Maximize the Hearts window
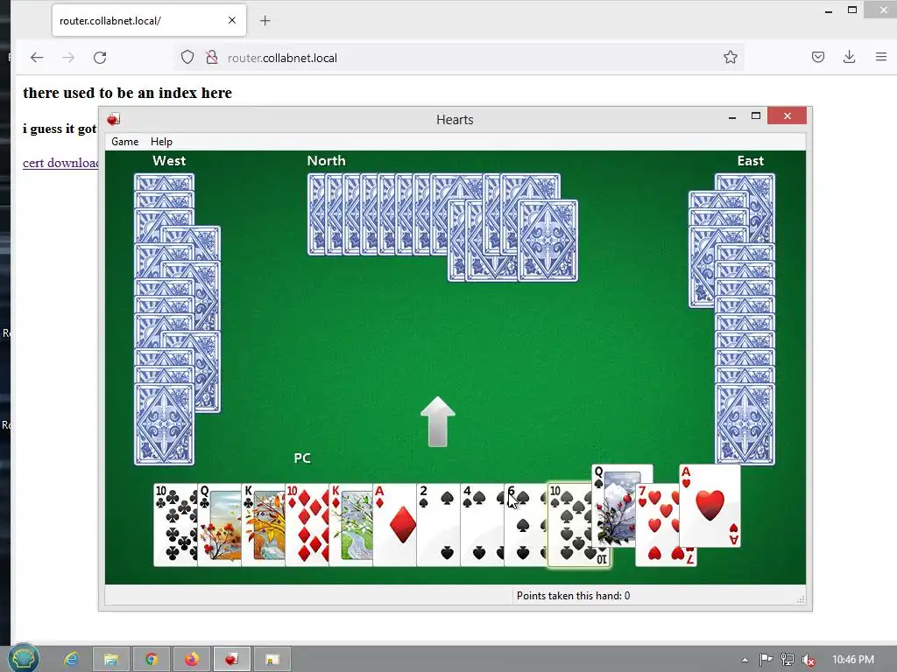The height and width of the screenshot is (672, 897). (x=756, y=116)
